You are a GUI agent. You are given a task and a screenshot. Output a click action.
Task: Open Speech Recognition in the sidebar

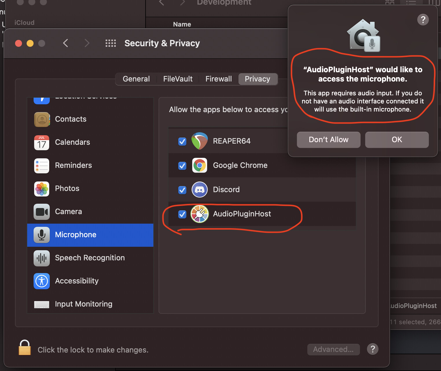[x=90, y=258]
